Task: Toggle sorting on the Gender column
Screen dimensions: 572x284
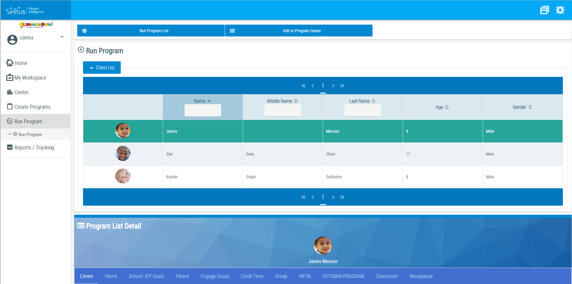Action: 522,107
